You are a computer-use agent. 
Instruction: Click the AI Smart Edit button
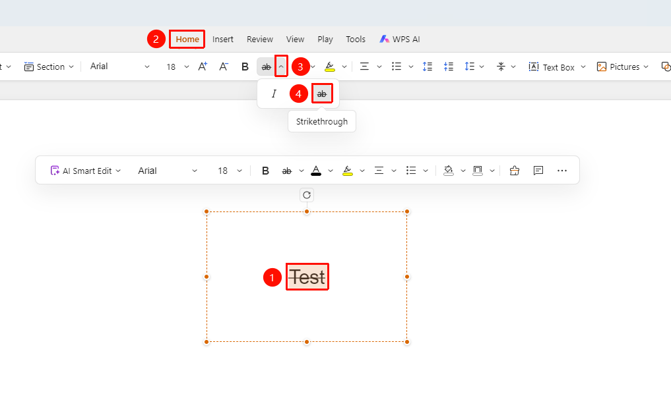pos(86,171)
